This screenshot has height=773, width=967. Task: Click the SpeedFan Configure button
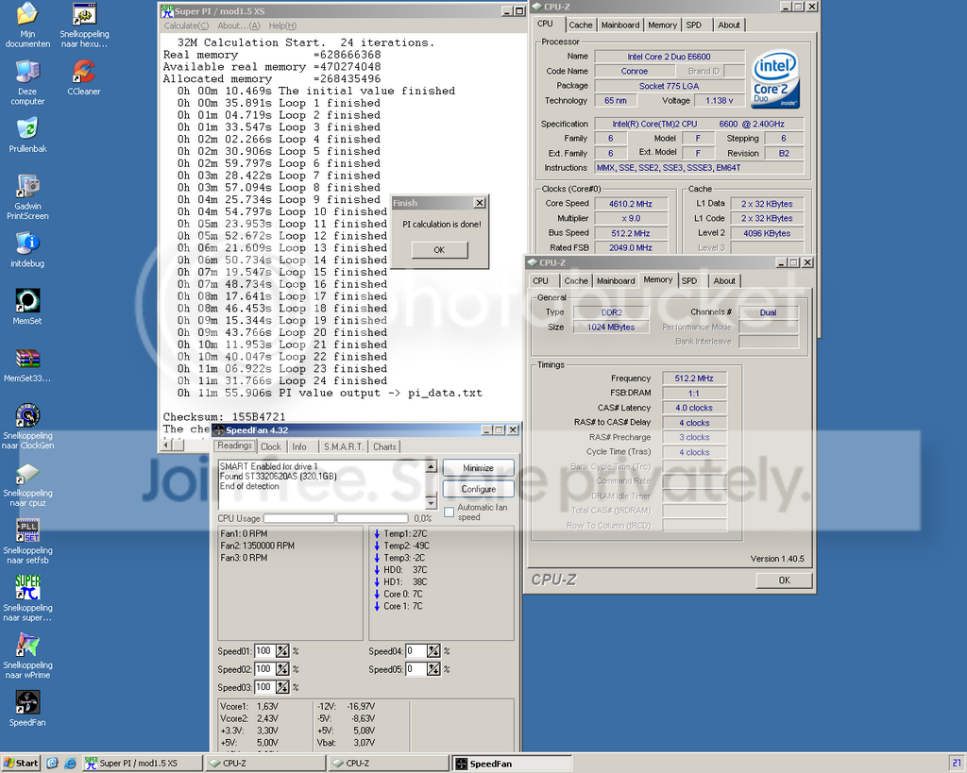[x=478, y=489]
